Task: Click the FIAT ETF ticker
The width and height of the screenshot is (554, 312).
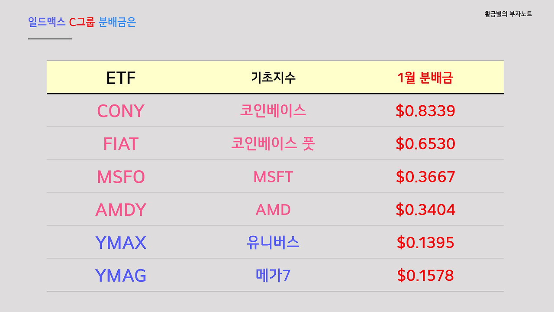Action: 120,144
